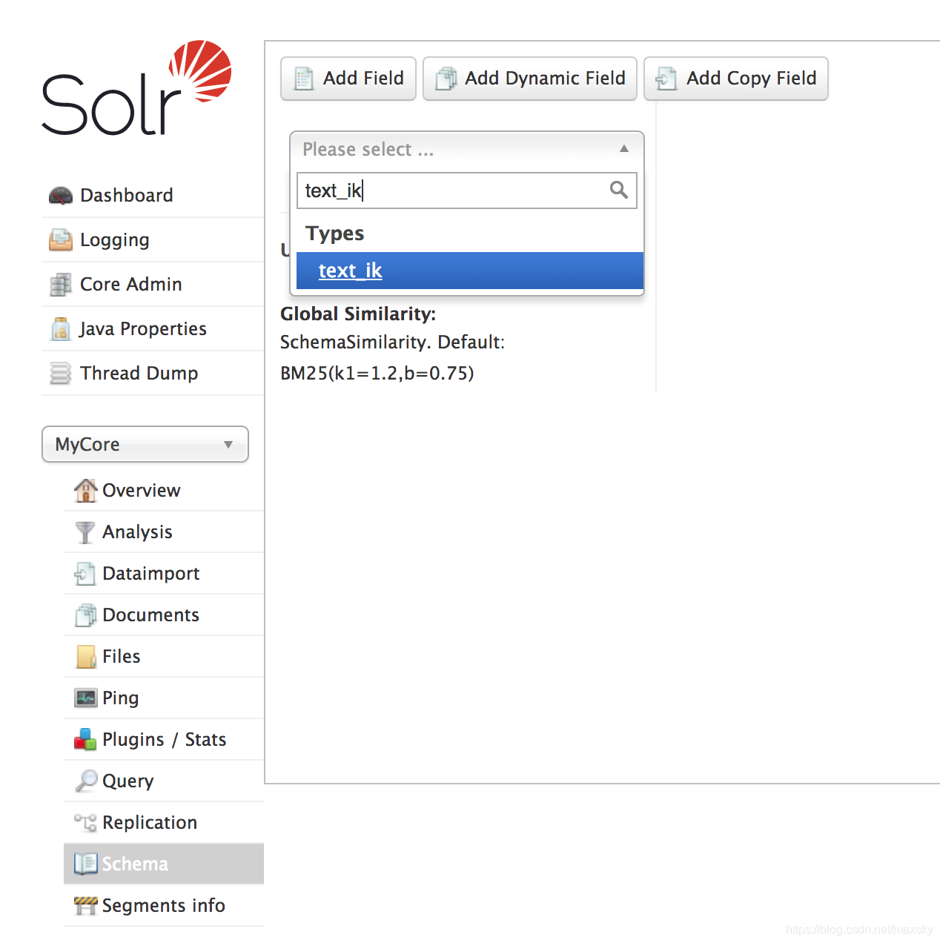
Task: Open Plugins / Stats
Action: (x=164, y=739)
